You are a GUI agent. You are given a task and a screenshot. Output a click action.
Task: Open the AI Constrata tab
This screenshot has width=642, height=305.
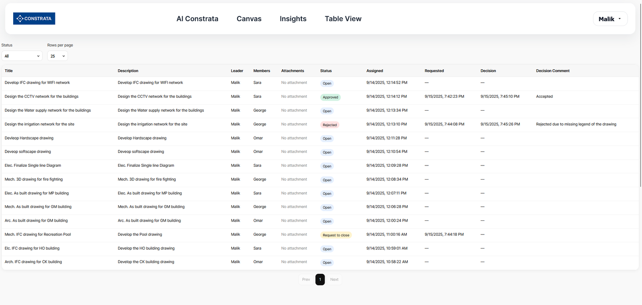(197, 19)
